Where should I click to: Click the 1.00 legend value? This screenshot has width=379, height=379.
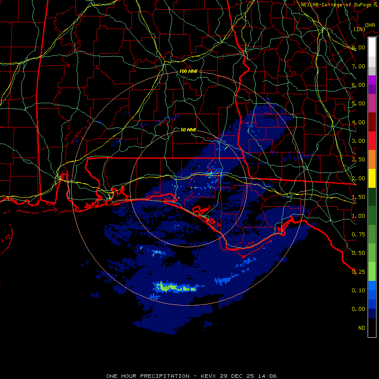pos(358,216)
